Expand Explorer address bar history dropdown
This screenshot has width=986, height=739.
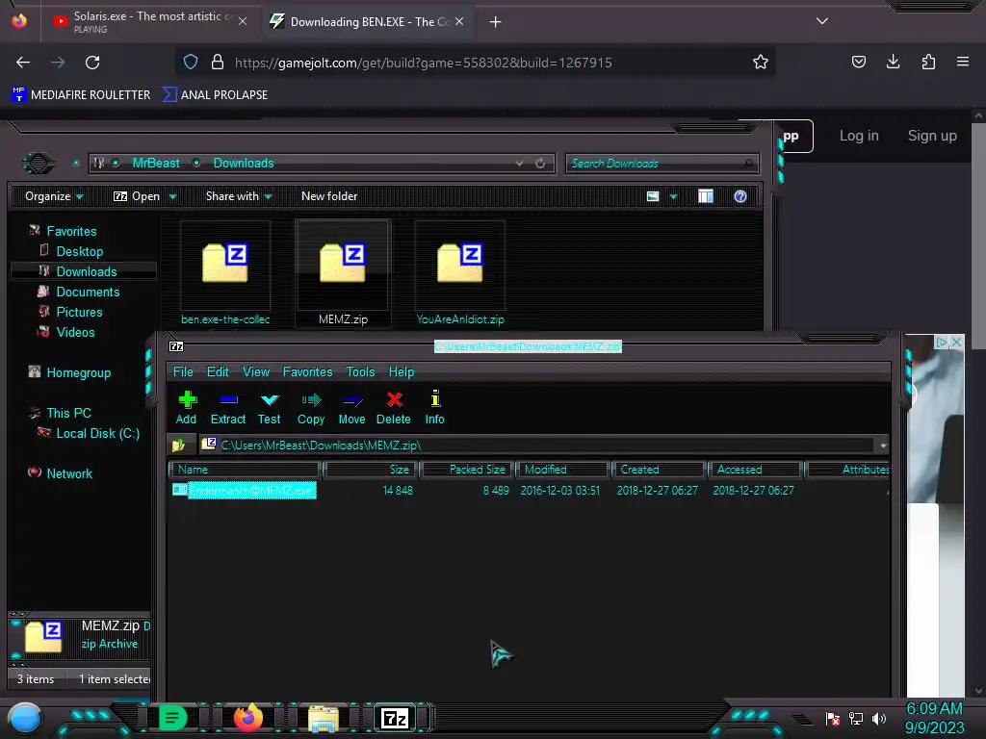point(519,163)
